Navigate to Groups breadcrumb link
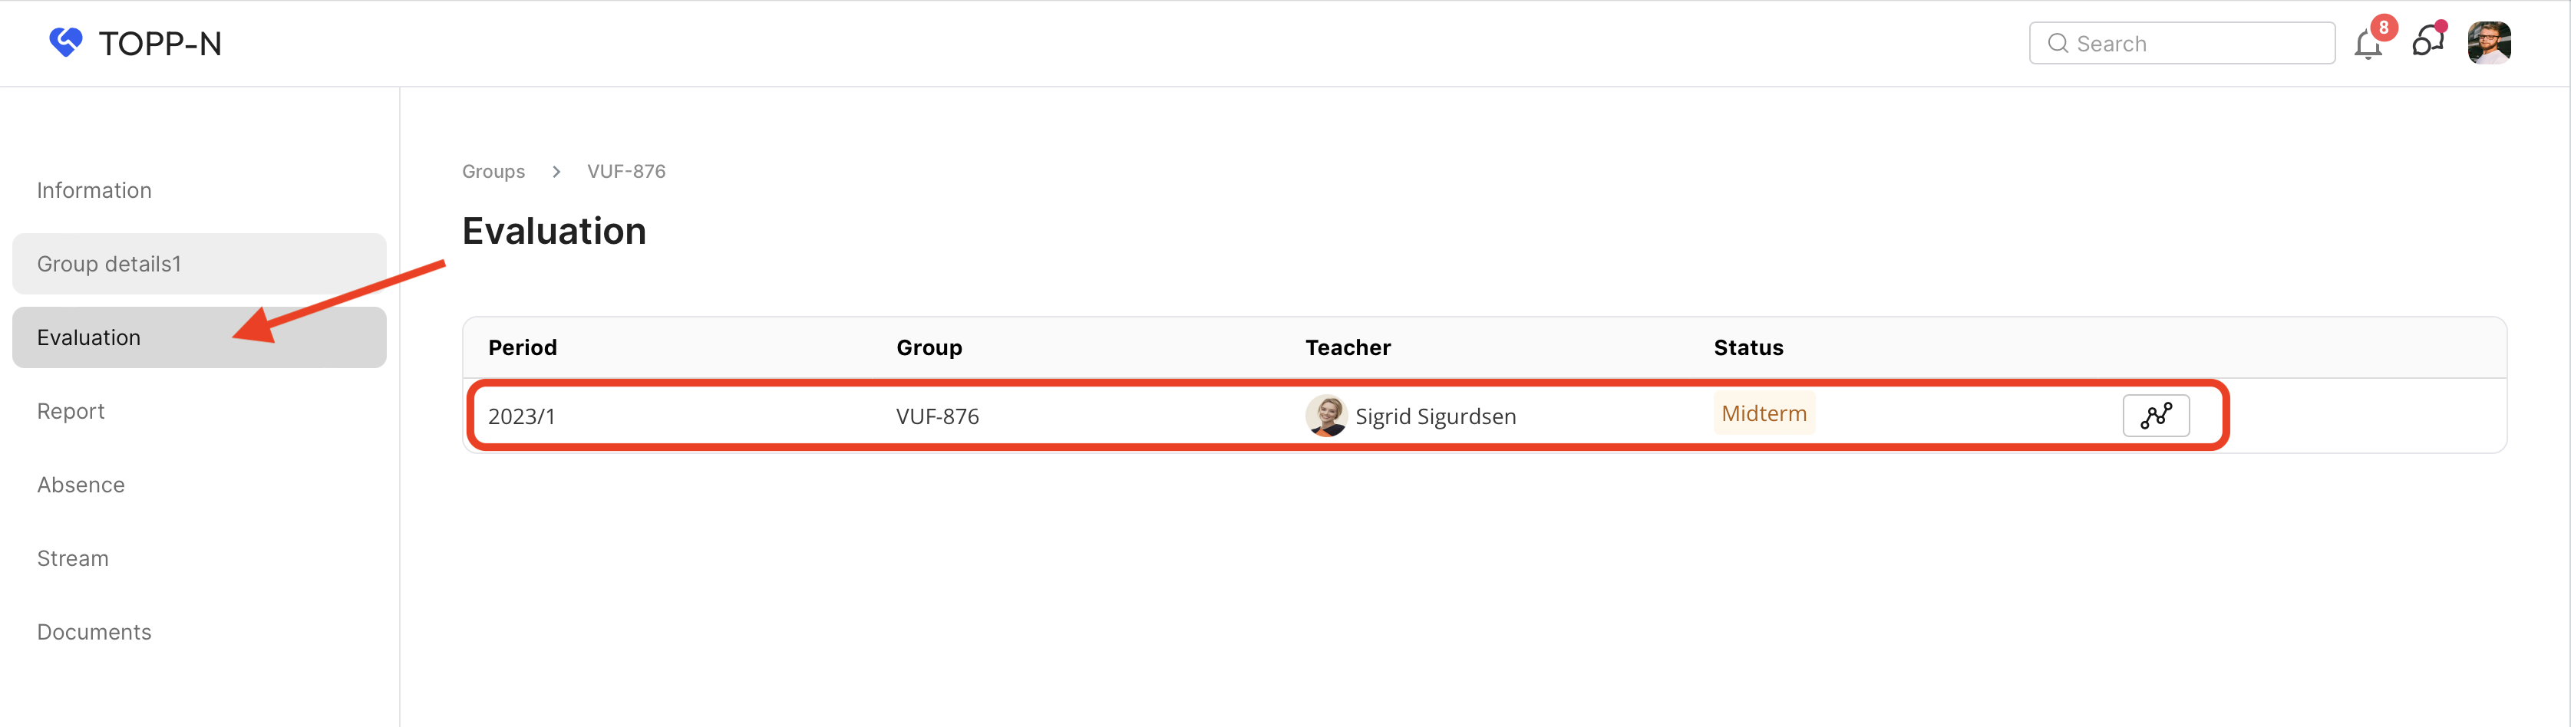Viewport: 2571px width, 727px height. (493, 172)
